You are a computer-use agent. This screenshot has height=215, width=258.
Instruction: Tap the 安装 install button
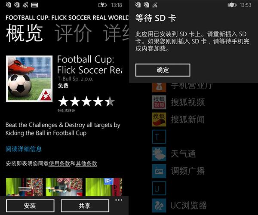pos(30,206)
